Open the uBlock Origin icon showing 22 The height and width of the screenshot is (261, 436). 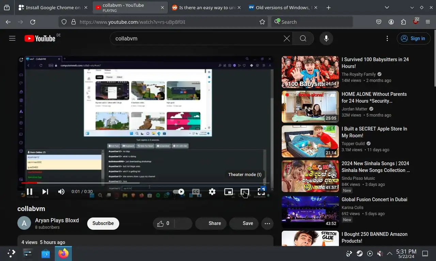coord(416,22)
